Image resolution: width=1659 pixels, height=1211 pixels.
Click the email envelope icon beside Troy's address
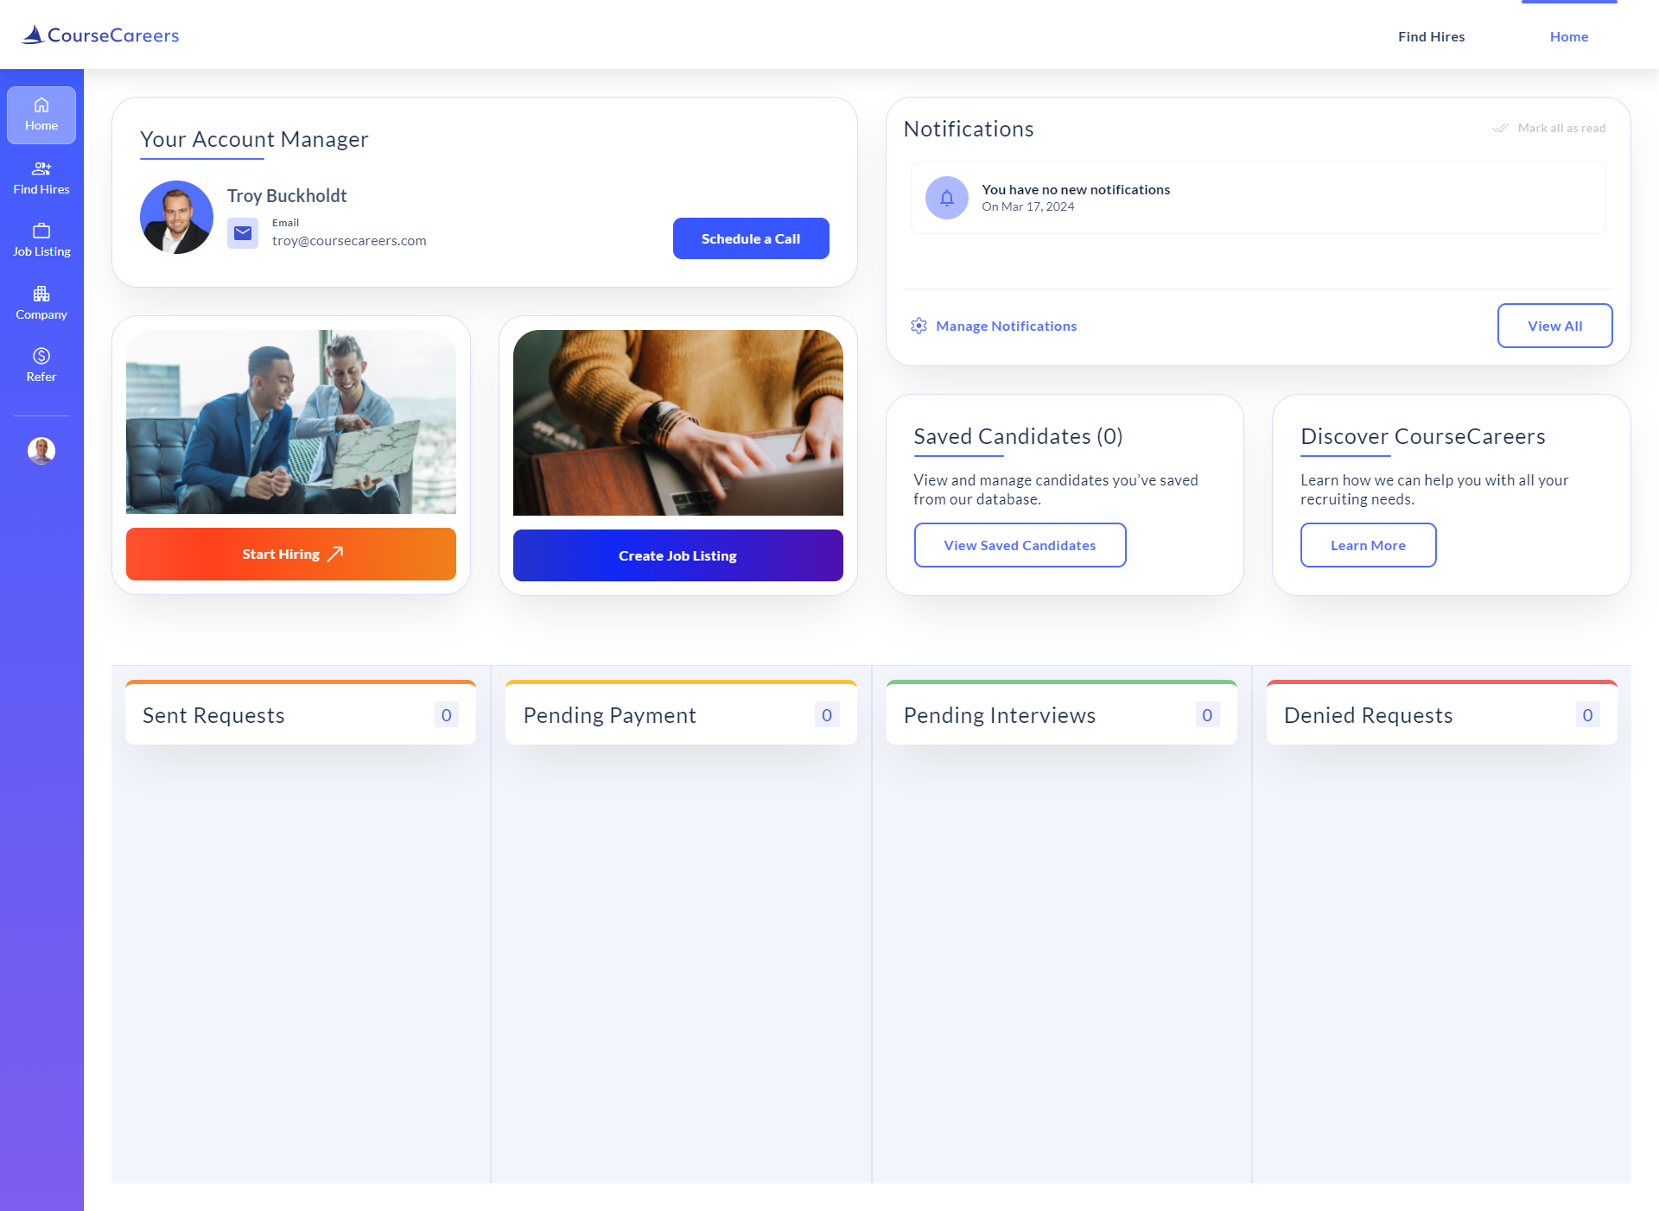(243, 232)
